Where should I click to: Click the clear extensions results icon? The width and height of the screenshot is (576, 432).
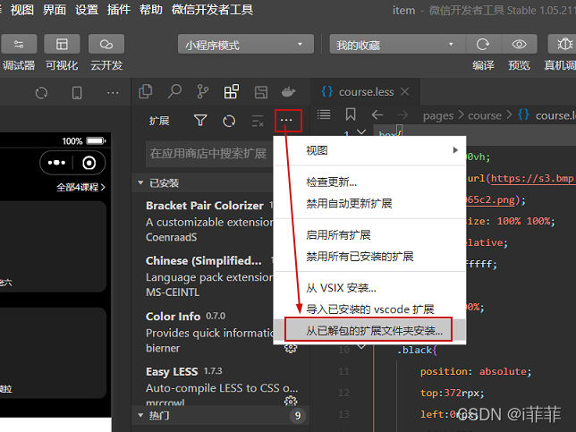tap(258, 121)
